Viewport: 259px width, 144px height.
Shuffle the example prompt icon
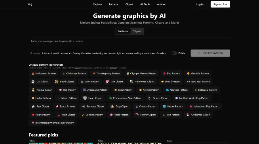tap(31, 53)
